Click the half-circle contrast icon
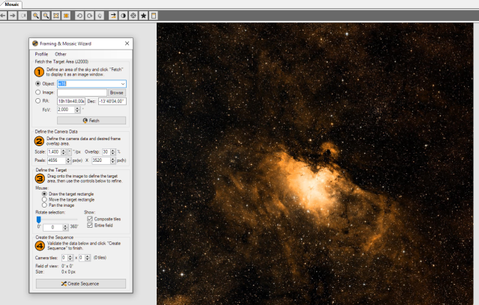Screen dimensions: 479x305 point(123,15)
